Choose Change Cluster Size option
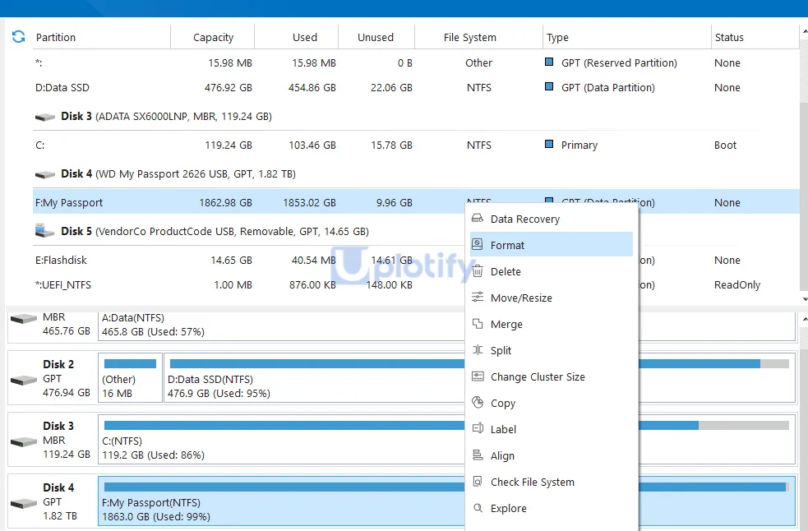The width and height of the screenshot is (808, 531). [x=552, y=376]
